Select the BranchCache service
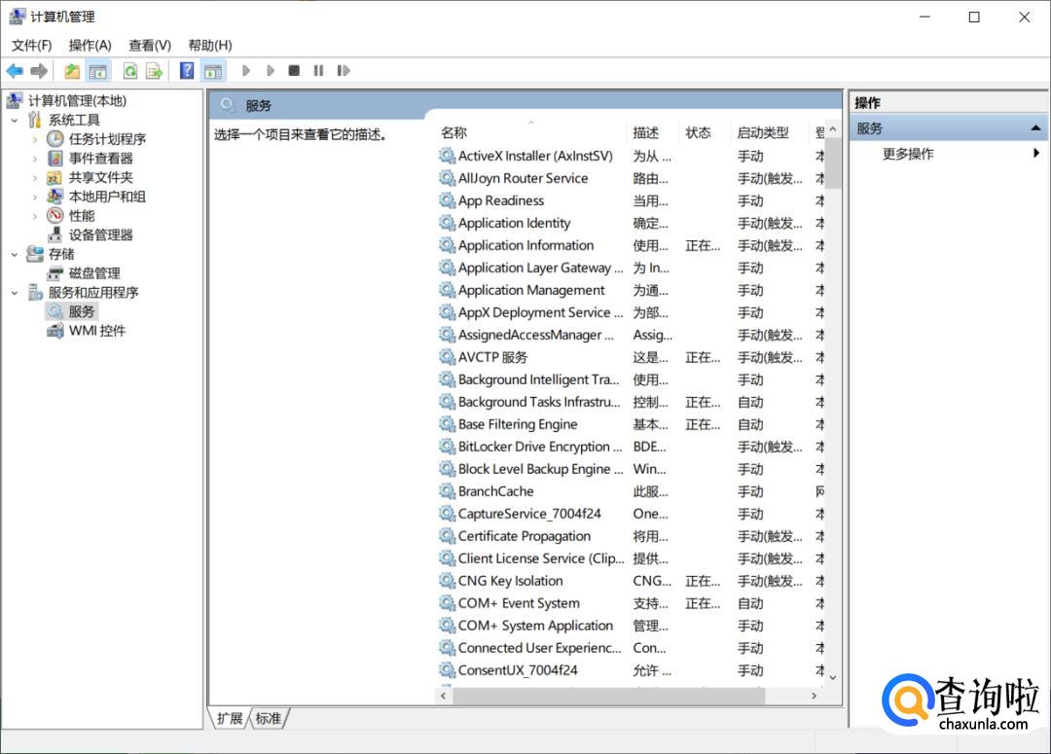The height and width of the screenshot is (754, 1051). point(496,491)
